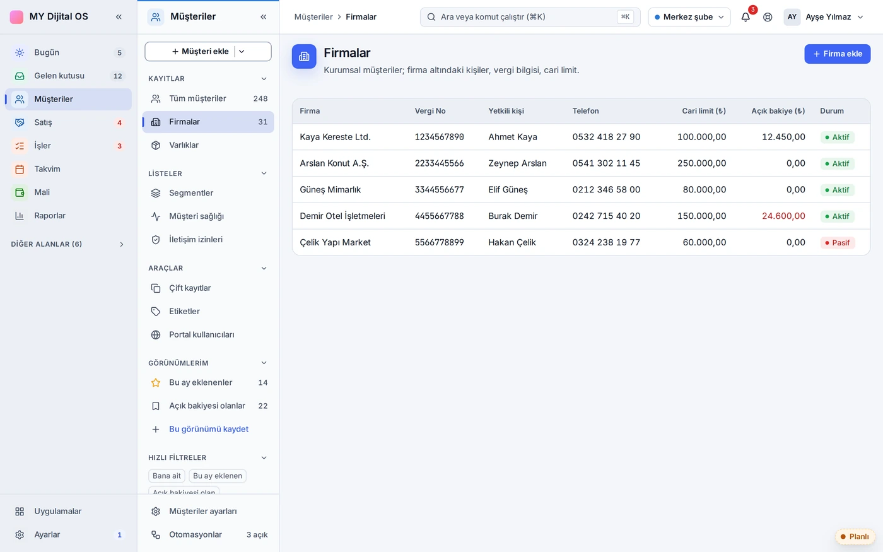Click Bu görünümü kaydet link

[209, 429]
